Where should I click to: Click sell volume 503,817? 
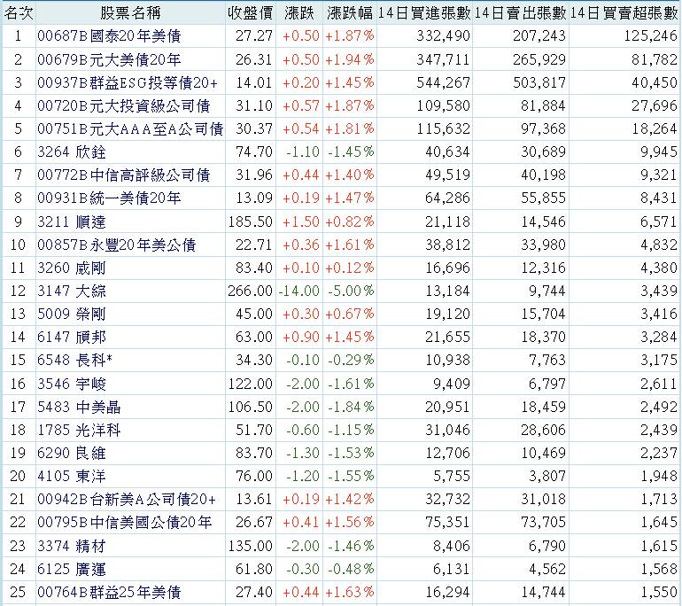(539, 82)
